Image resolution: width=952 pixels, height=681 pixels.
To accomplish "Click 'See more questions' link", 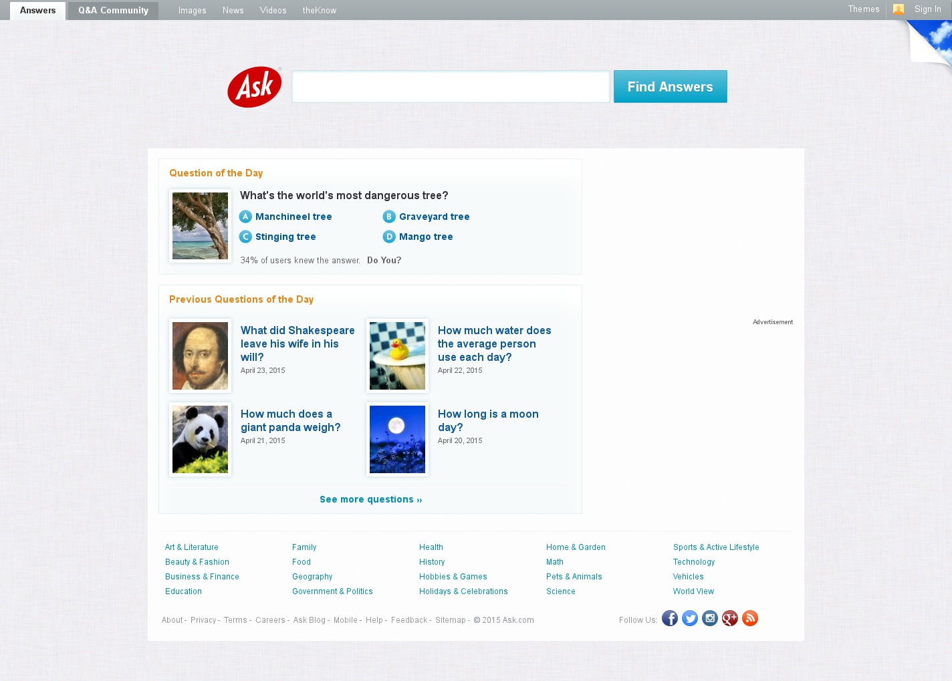I will point(371,499).
